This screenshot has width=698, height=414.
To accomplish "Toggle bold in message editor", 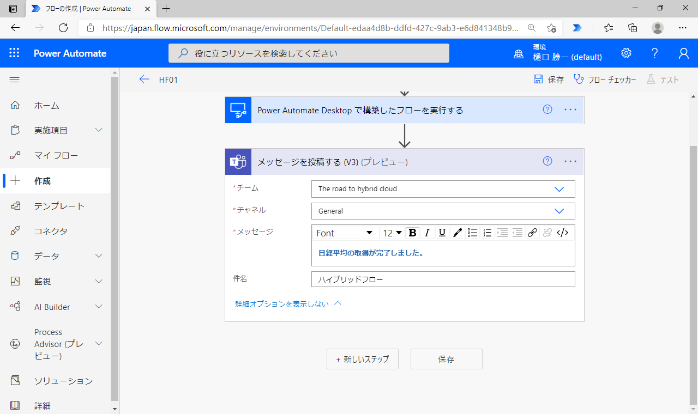I will click(413, 233).
